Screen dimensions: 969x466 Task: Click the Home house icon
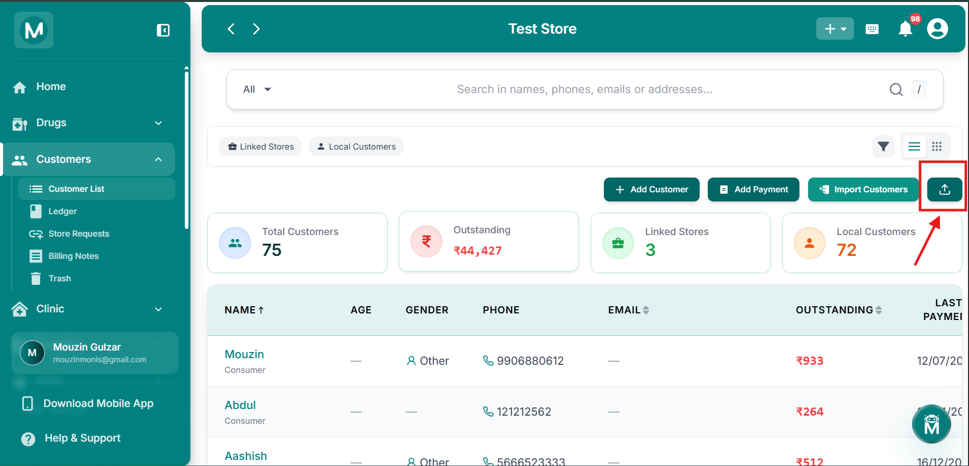(x=19, y=88)
